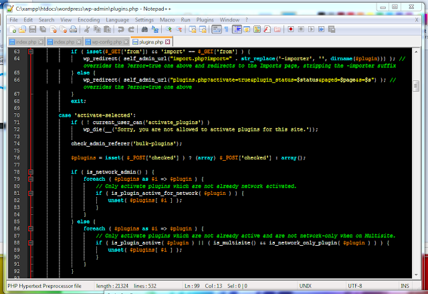Click the INS mode indicator

pos(405,286)
